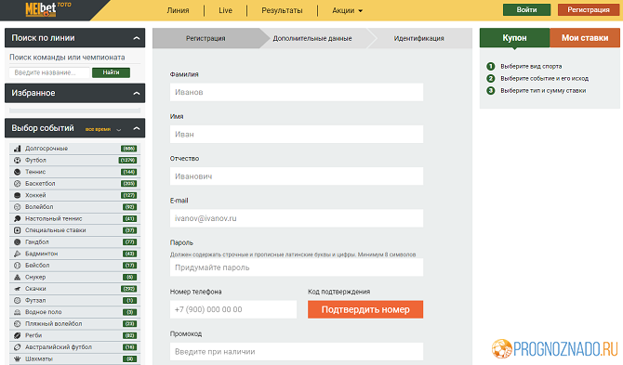Click the Бейсбол ball icon
The image size is (623, 365).
tap(17, 266)
